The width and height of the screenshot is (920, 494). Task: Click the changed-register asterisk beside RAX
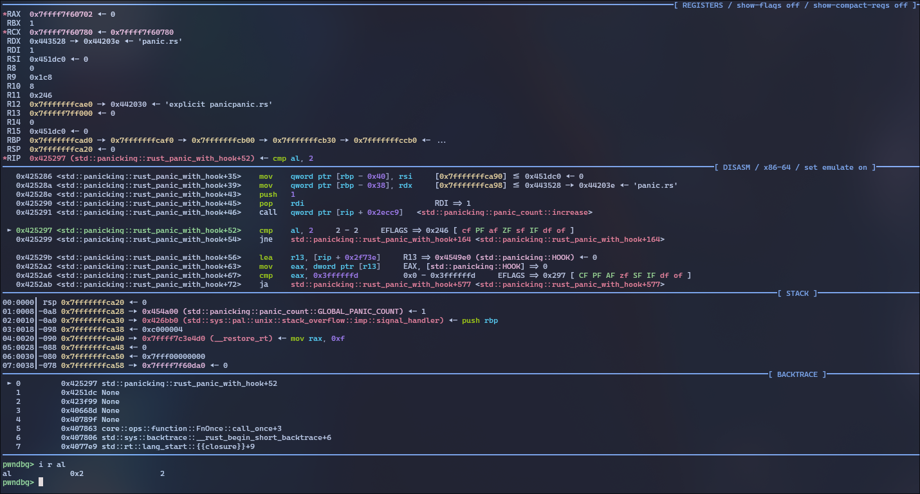[5, 14]
